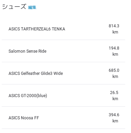Choose ASICS Gelfeather Glide3 Wide entry

[x=36, y=74]
